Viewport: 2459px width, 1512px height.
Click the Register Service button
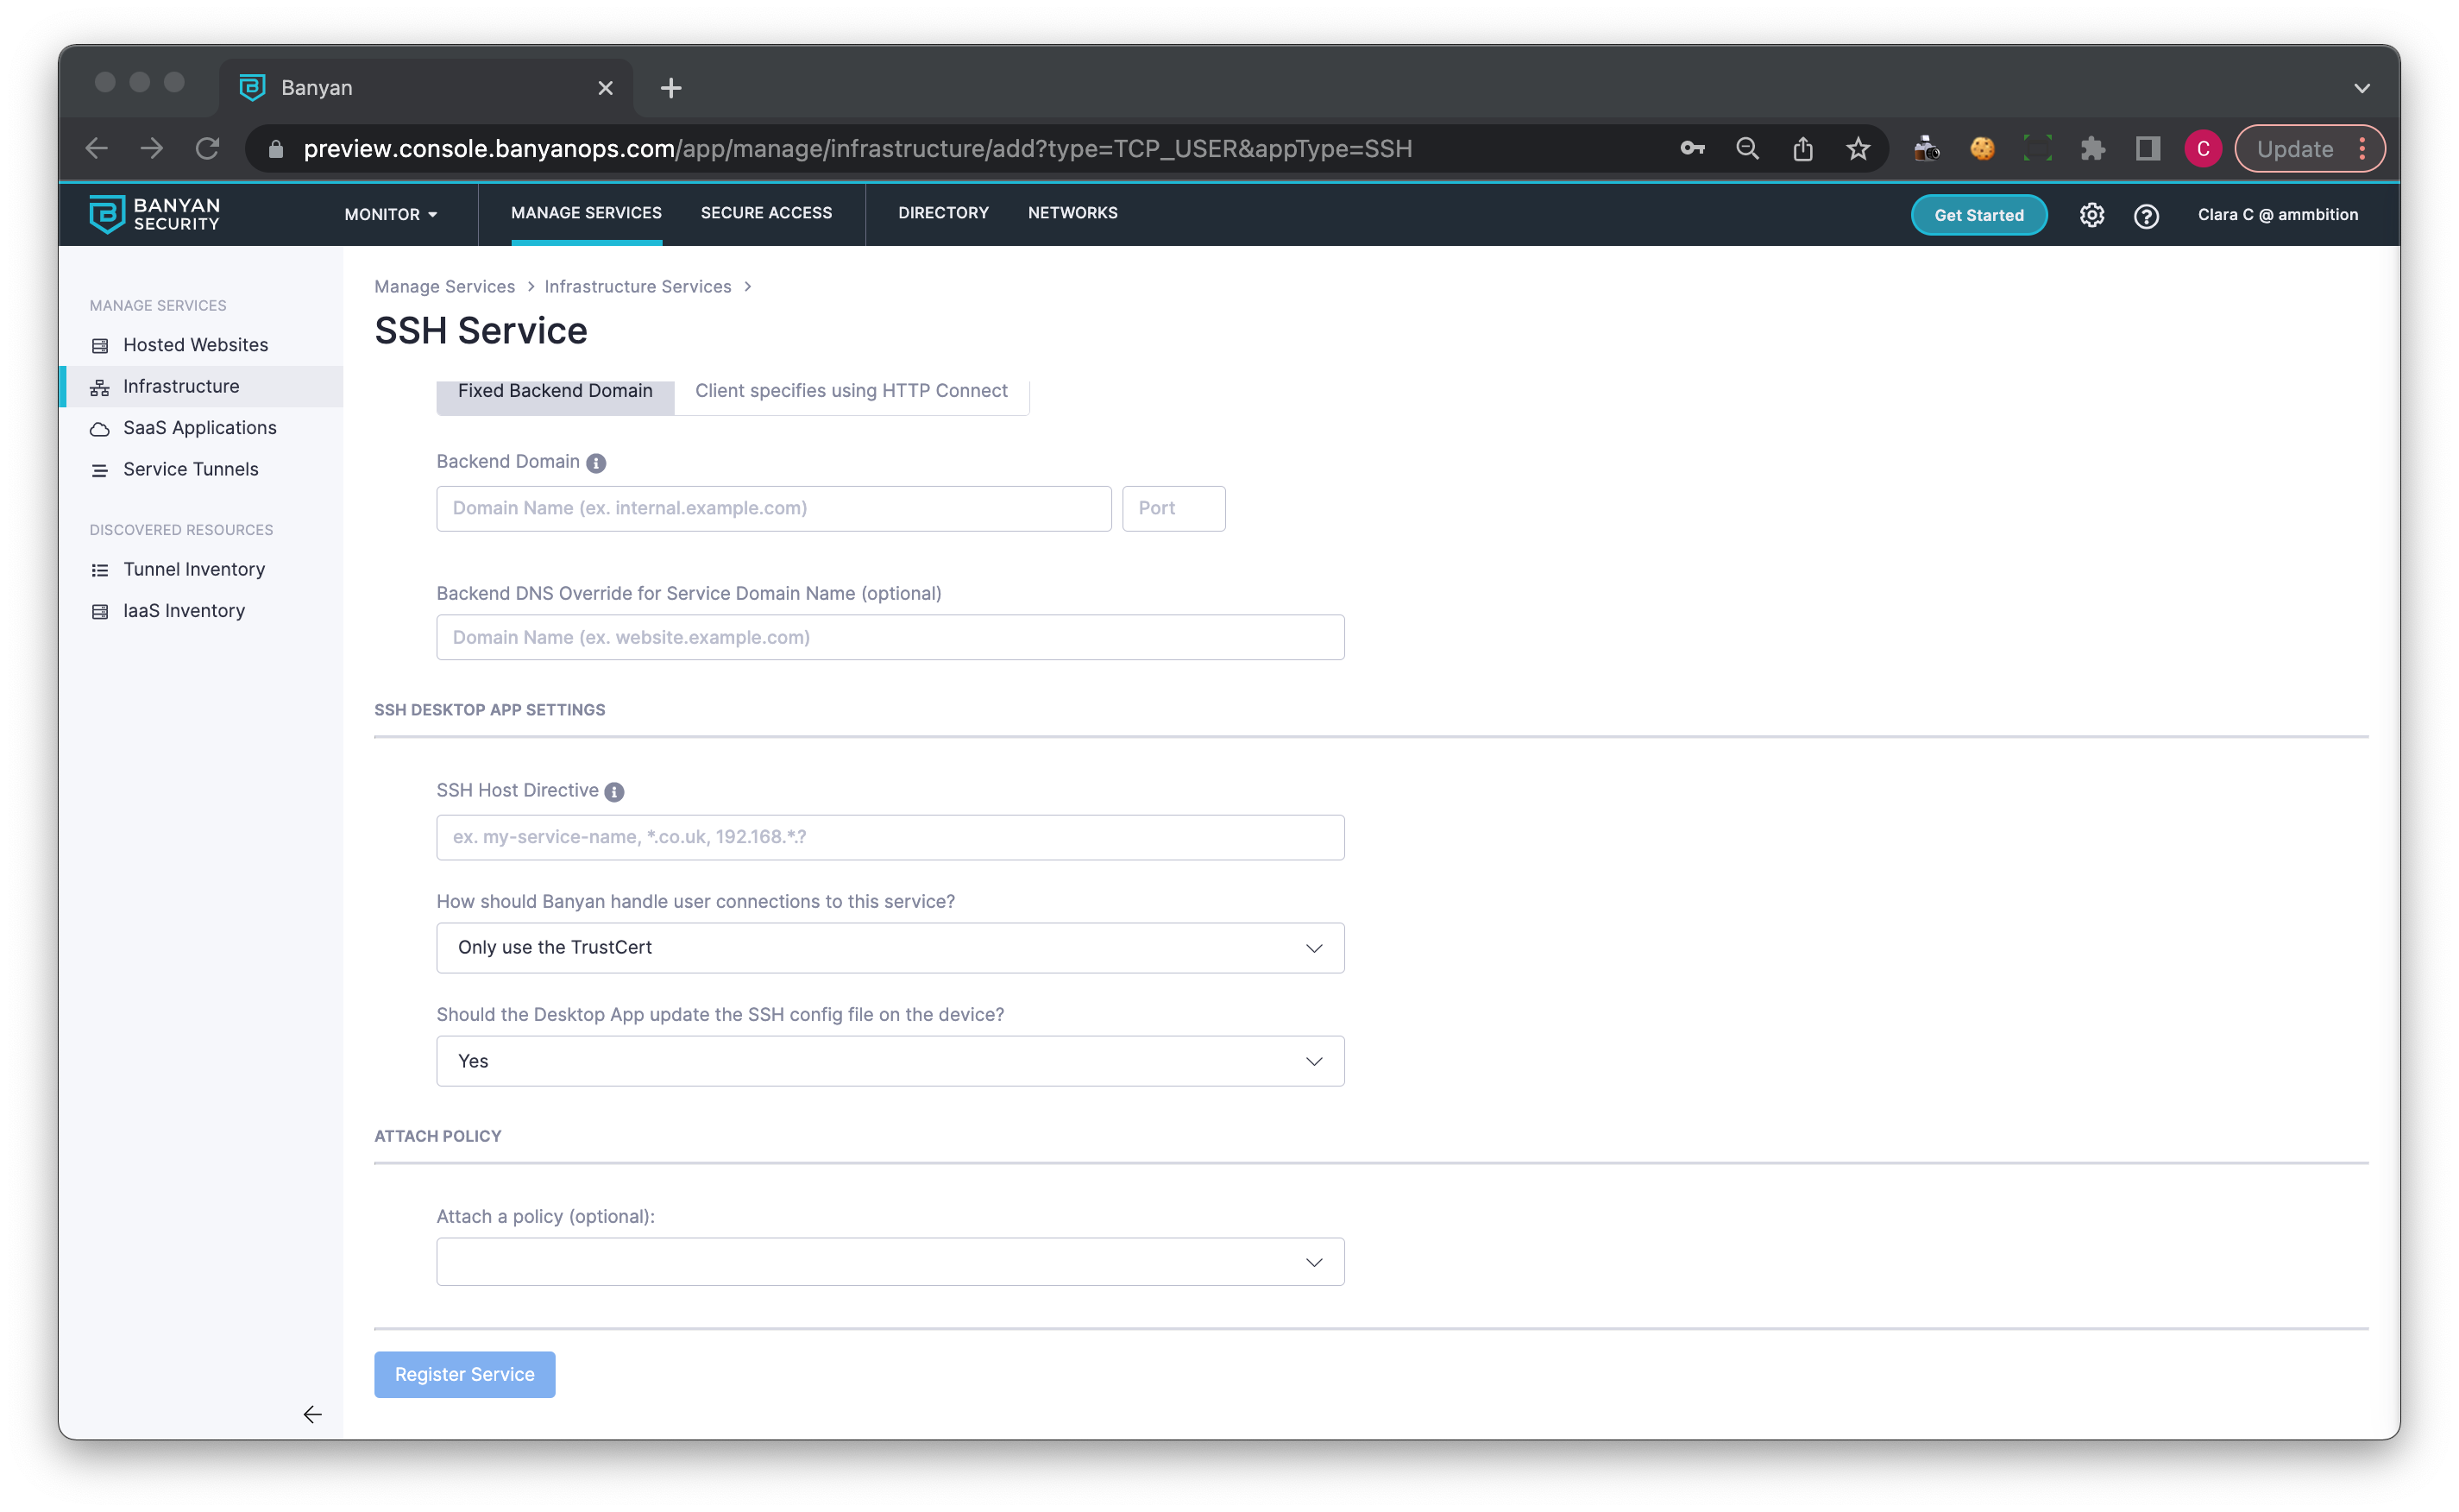click(464, 1374)
